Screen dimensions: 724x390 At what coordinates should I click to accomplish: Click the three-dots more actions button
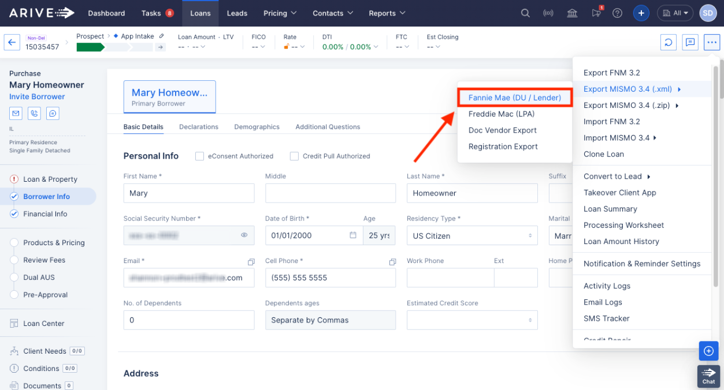click(x=711, y=42)
